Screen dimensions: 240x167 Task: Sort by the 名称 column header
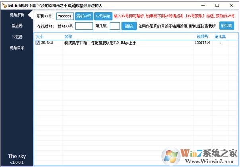click(x=68, y=37)
